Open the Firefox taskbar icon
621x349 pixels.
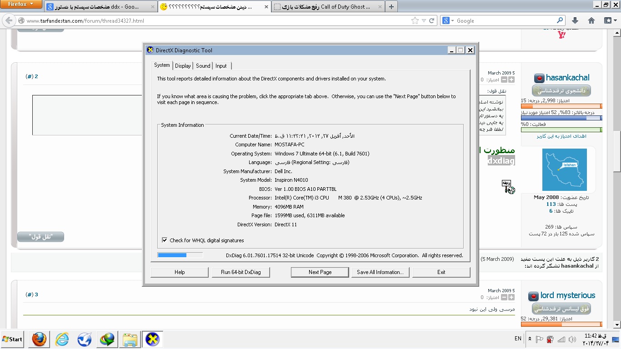click(x=39, y=339)
